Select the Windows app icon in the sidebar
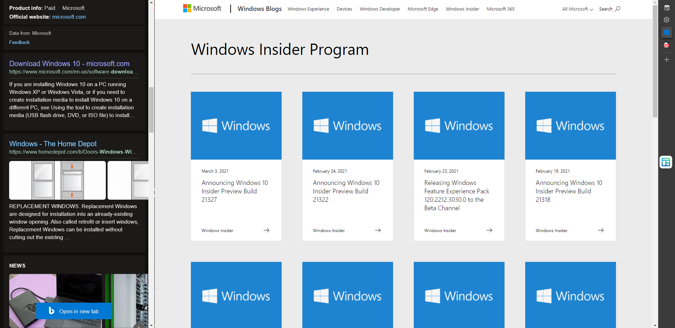Screen dimensions: 675x328 point(667,32)
